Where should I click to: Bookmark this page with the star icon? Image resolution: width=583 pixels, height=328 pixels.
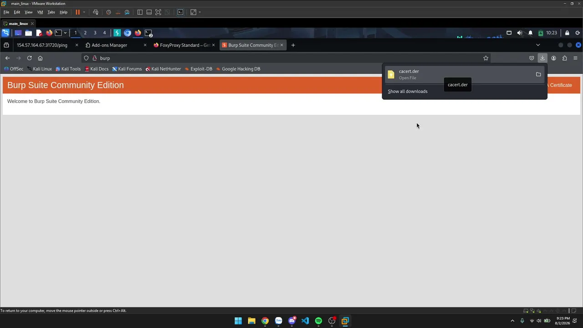point(486,58)
